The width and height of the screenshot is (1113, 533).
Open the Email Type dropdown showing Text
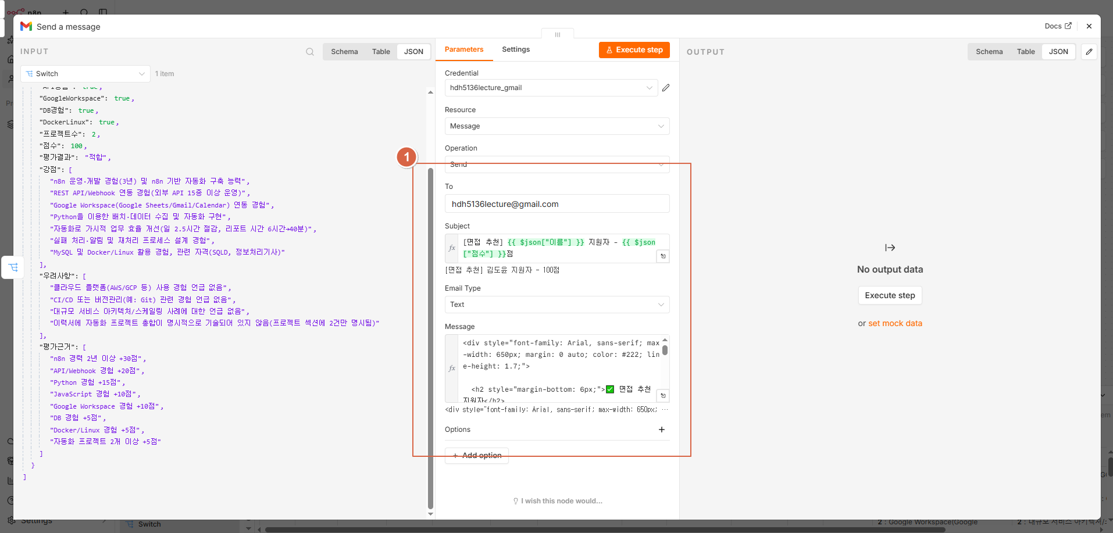click(x=557, y=305)
